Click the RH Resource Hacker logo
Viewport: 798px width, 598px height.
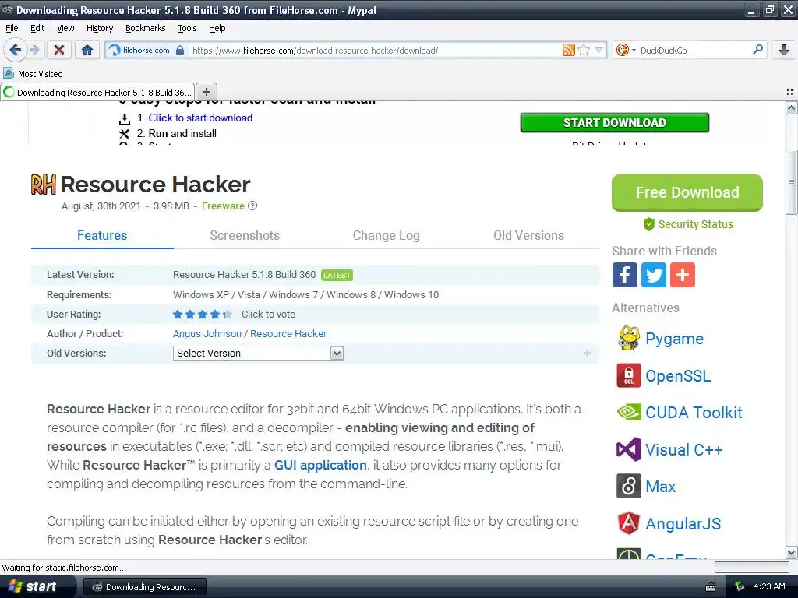pyautogui.click(x=44, y=184)
